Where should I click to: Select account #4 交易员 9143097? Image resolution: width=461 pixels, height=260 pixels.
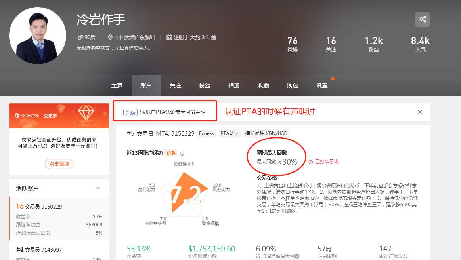[59, 250]
